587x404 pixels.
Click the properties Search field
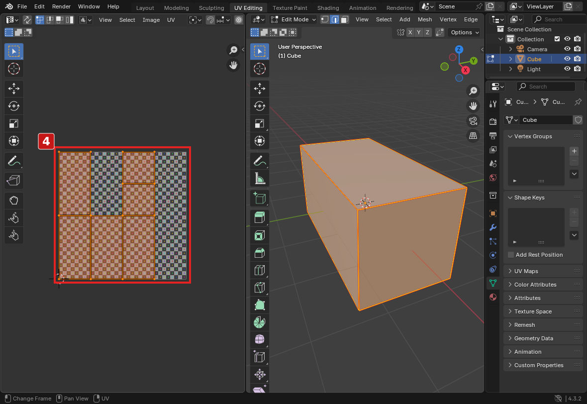point(546,87)
